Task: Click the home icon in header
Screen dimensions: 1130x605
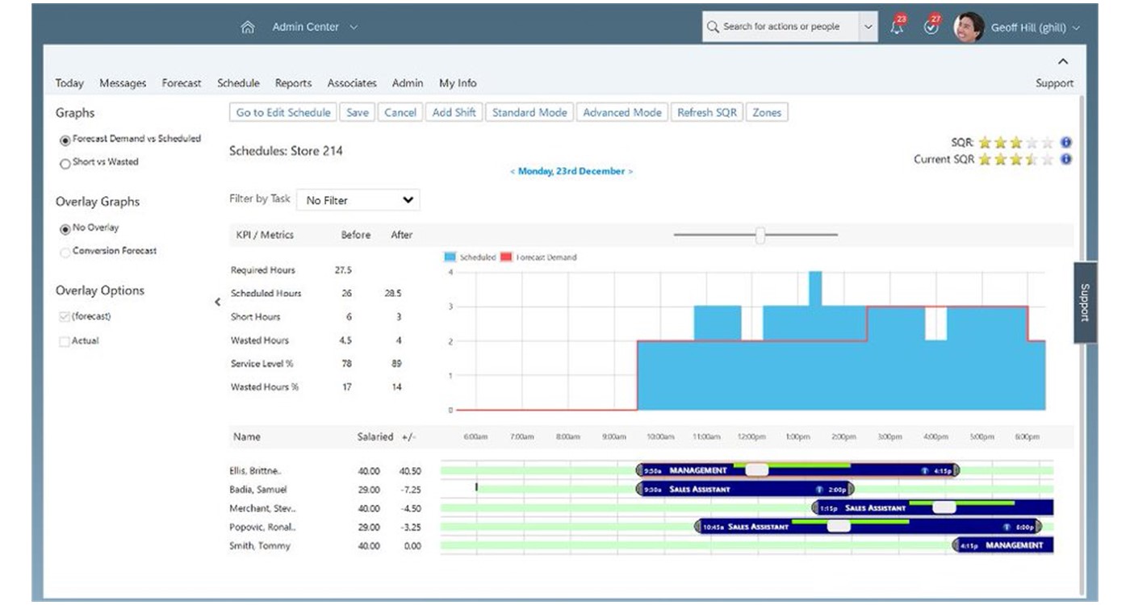Action: pos(248,27)
